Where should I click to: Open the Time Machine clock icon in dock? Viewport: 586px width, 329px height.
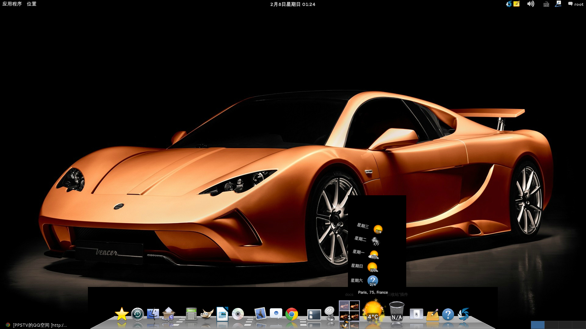point(138,314)
